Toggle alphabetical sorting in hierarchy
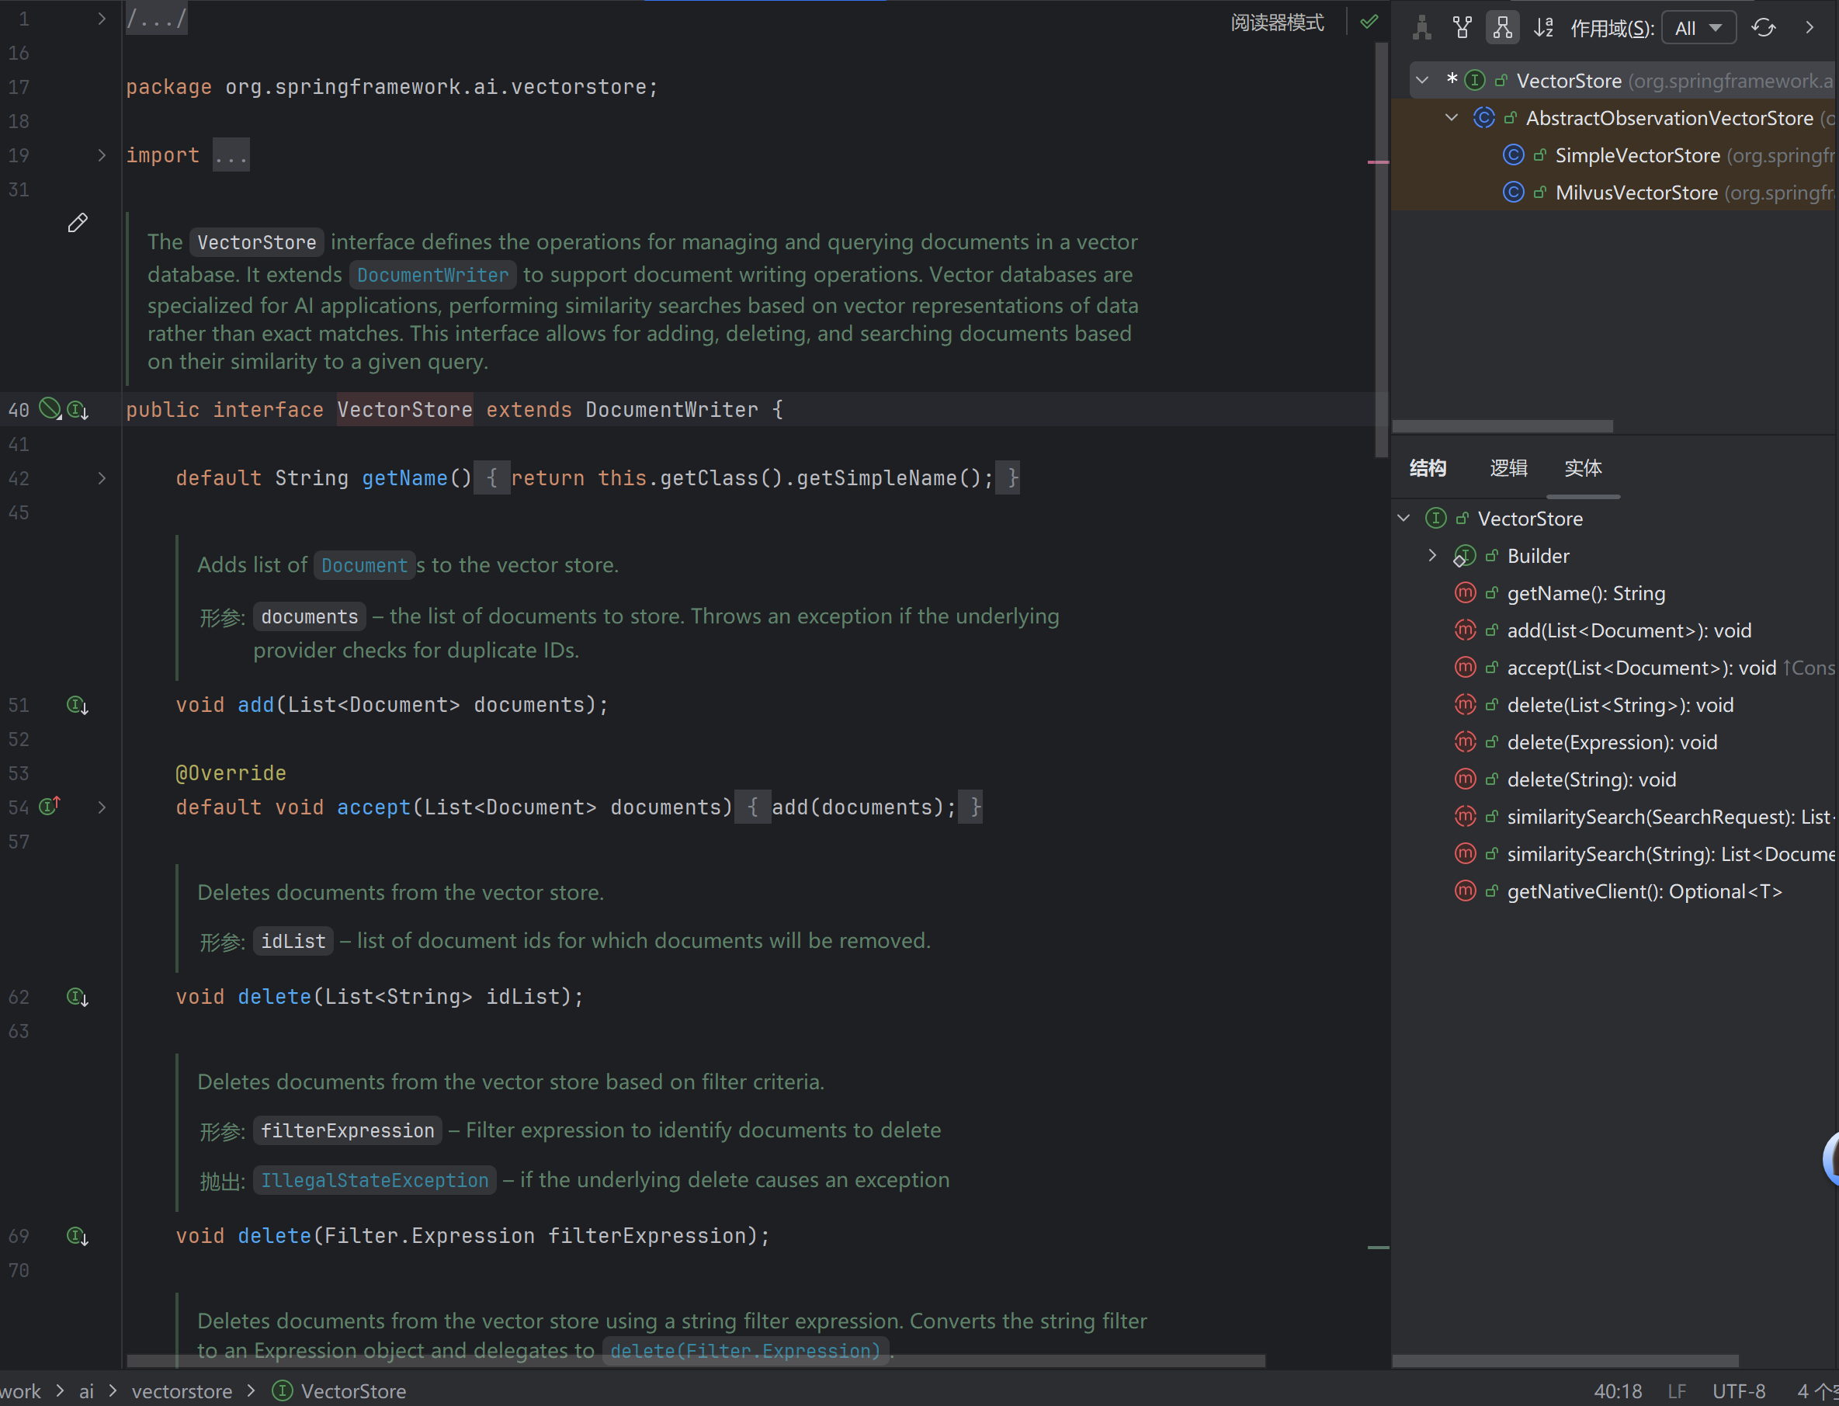 [1544, 28]
